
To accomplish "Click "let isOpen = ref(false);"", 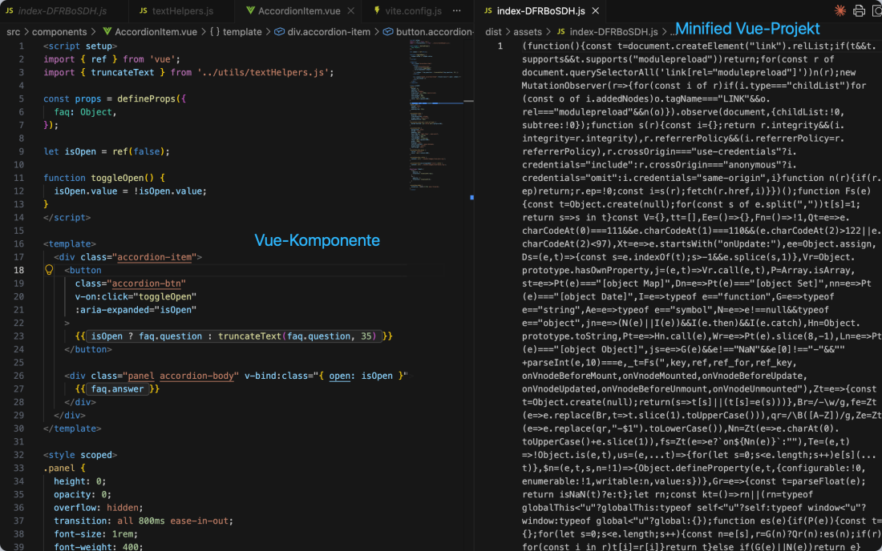I will pyautogui.click(x=107, y=151).
